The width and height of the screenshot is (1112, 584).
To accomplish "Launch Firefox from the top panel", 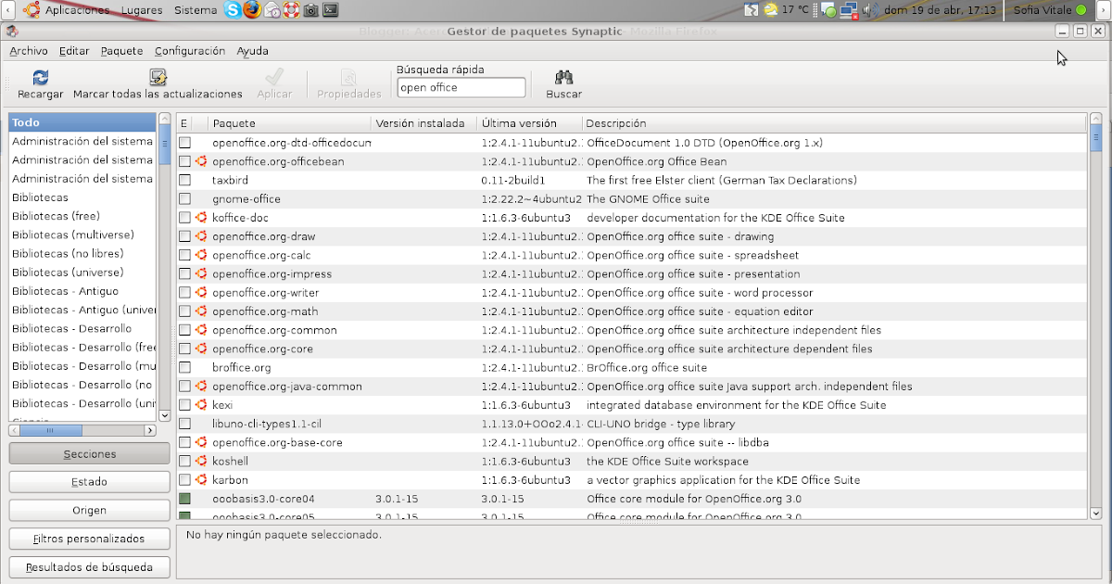I will pos(252,10).
